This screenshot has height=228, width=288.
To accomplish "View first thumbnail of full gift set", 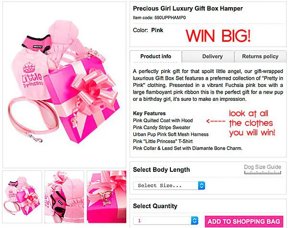I will click(x=22, y=197).
